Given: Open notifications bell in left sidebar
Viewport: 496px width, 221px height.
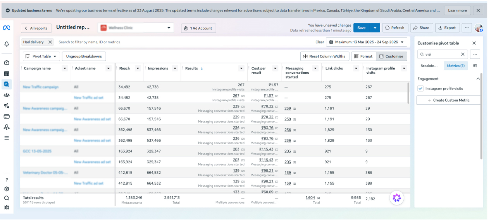Looking at the screenshot, I should 7,44.
